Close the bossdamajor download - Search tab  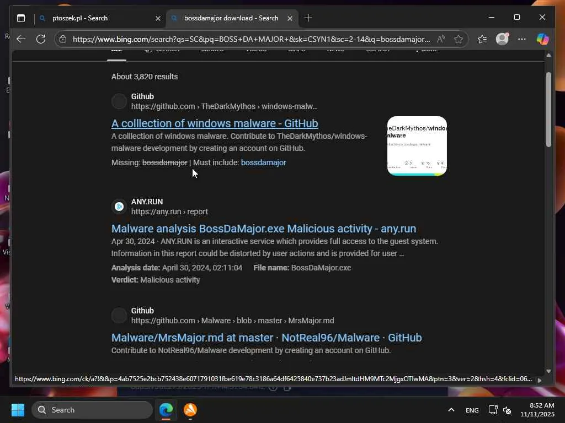[290, 18]
